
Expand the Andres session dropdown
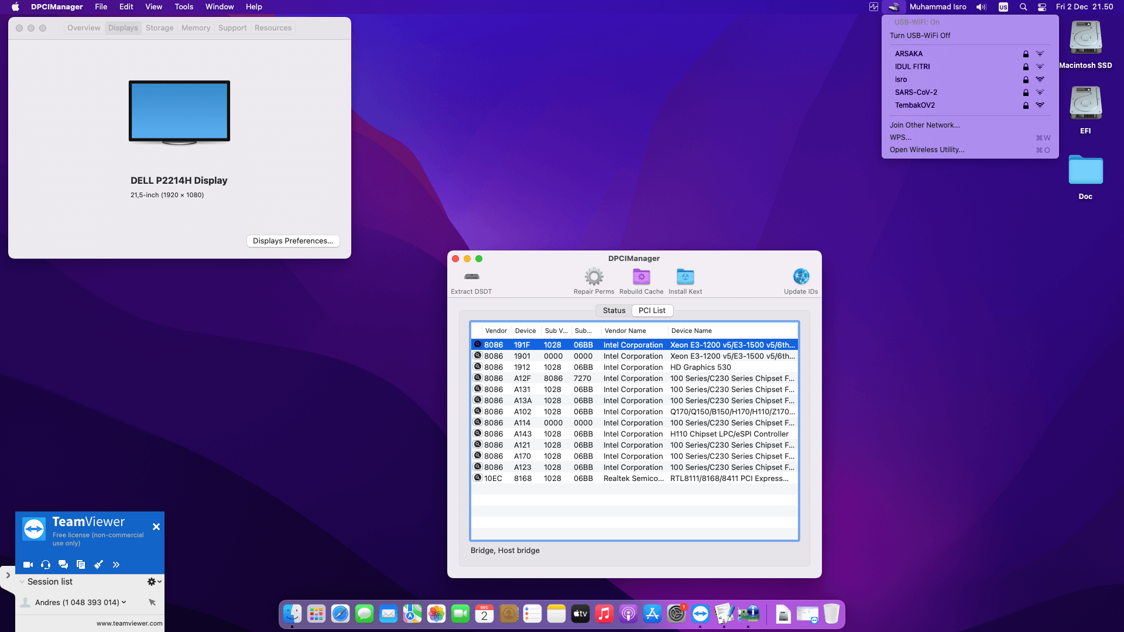point(124,602)
